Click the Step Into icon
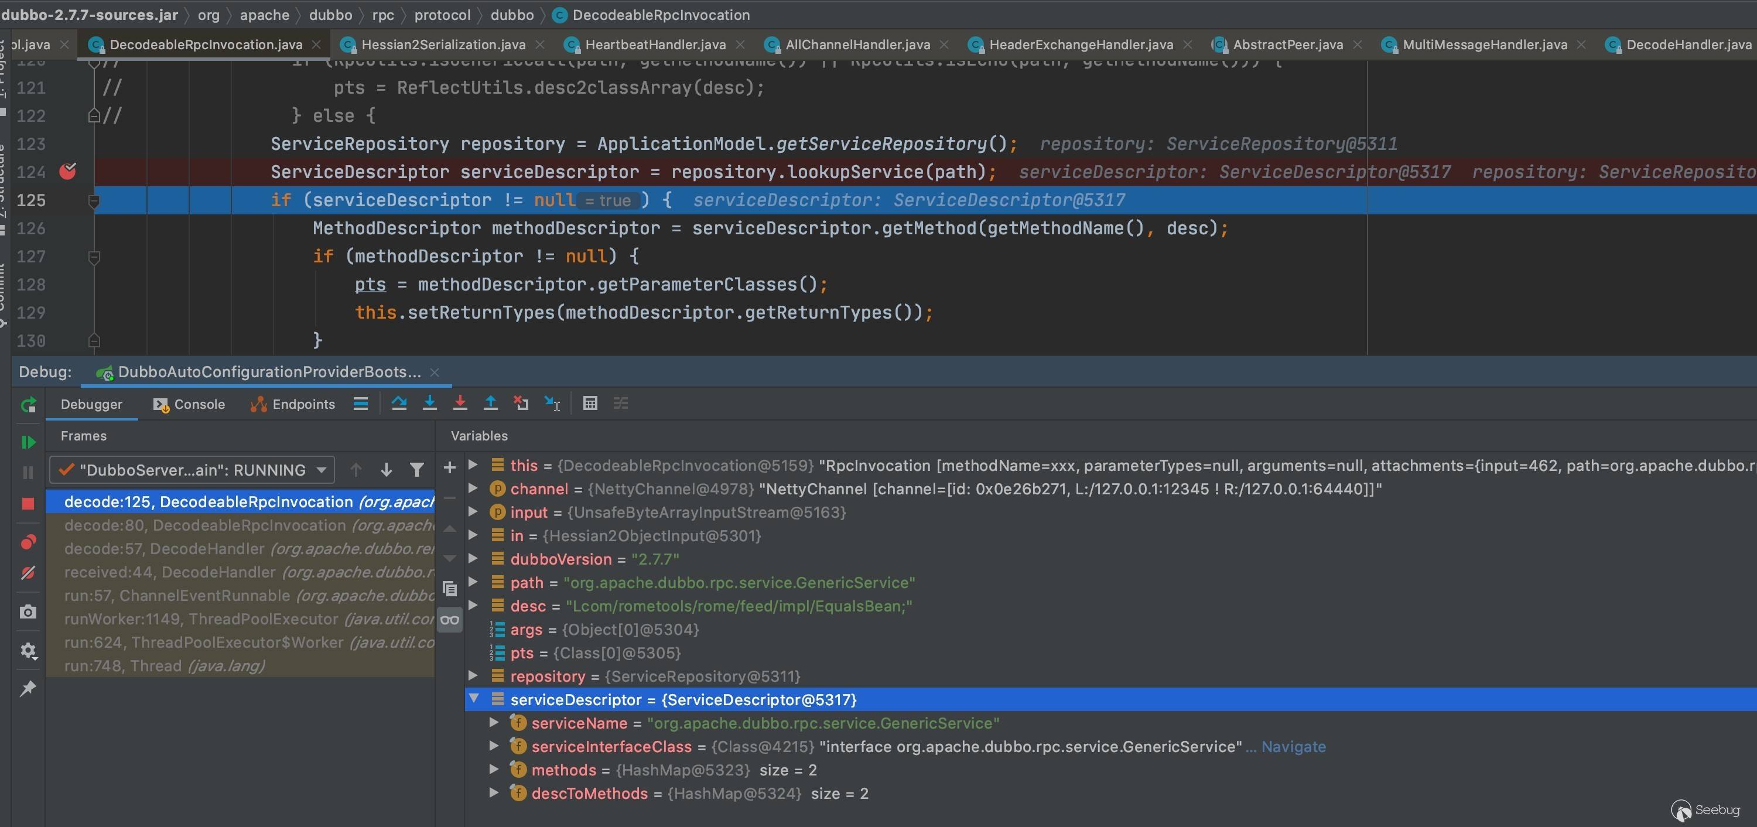 (x=430, y=404)
